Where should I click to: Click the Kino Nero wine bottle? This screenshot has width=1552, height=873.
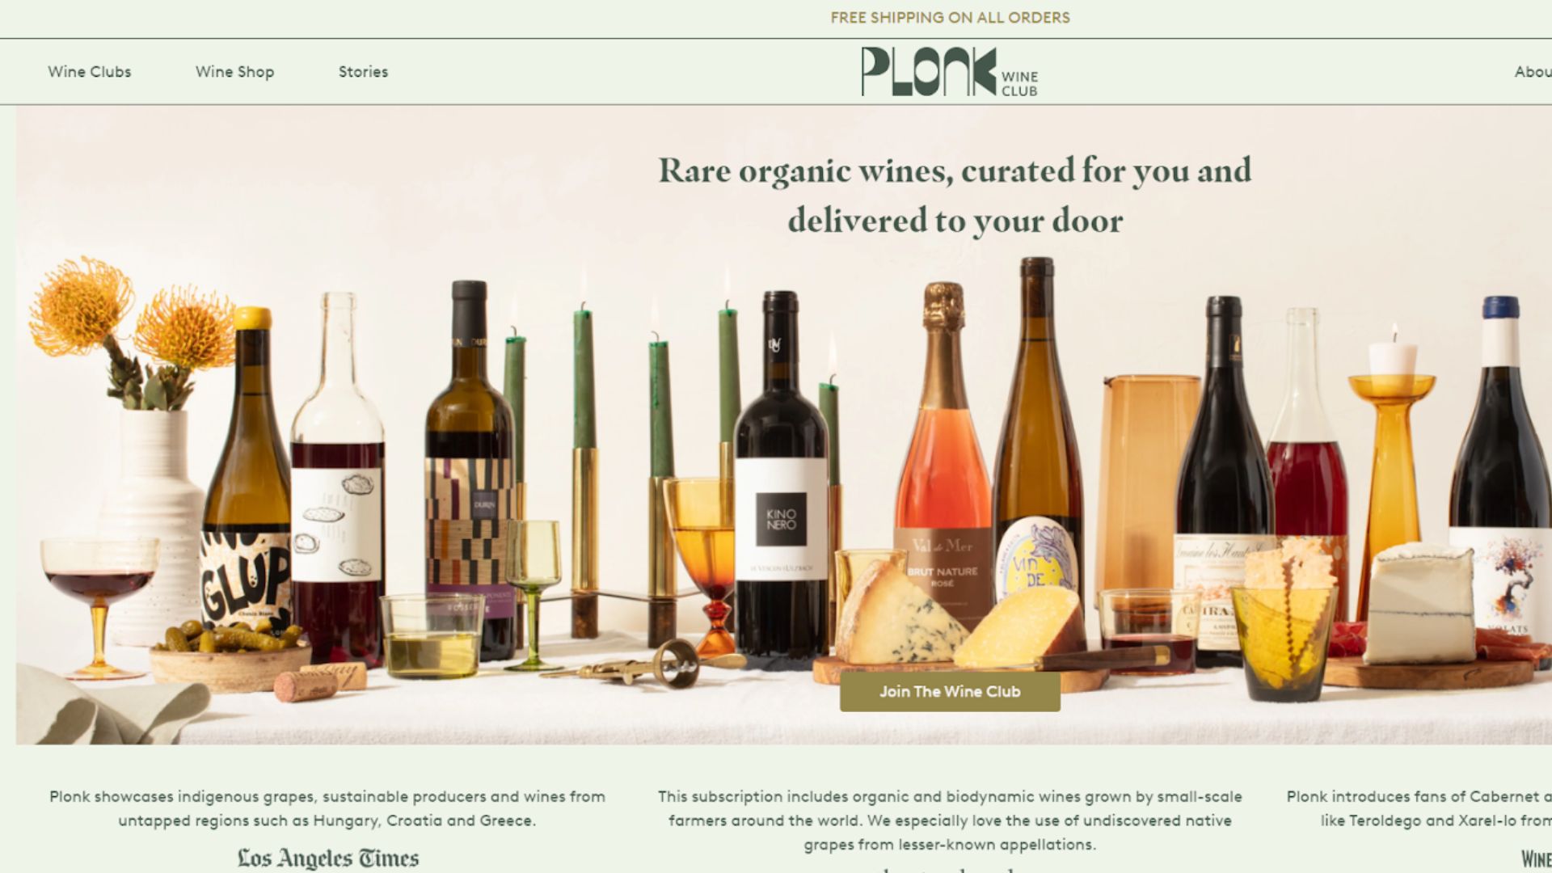pos(781,477)
